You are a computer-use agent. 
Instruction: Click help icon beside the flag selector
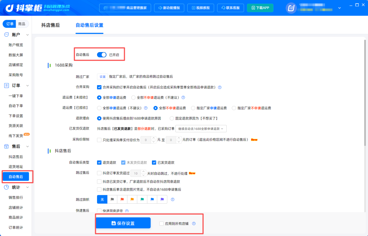click(x=173, y=200)
